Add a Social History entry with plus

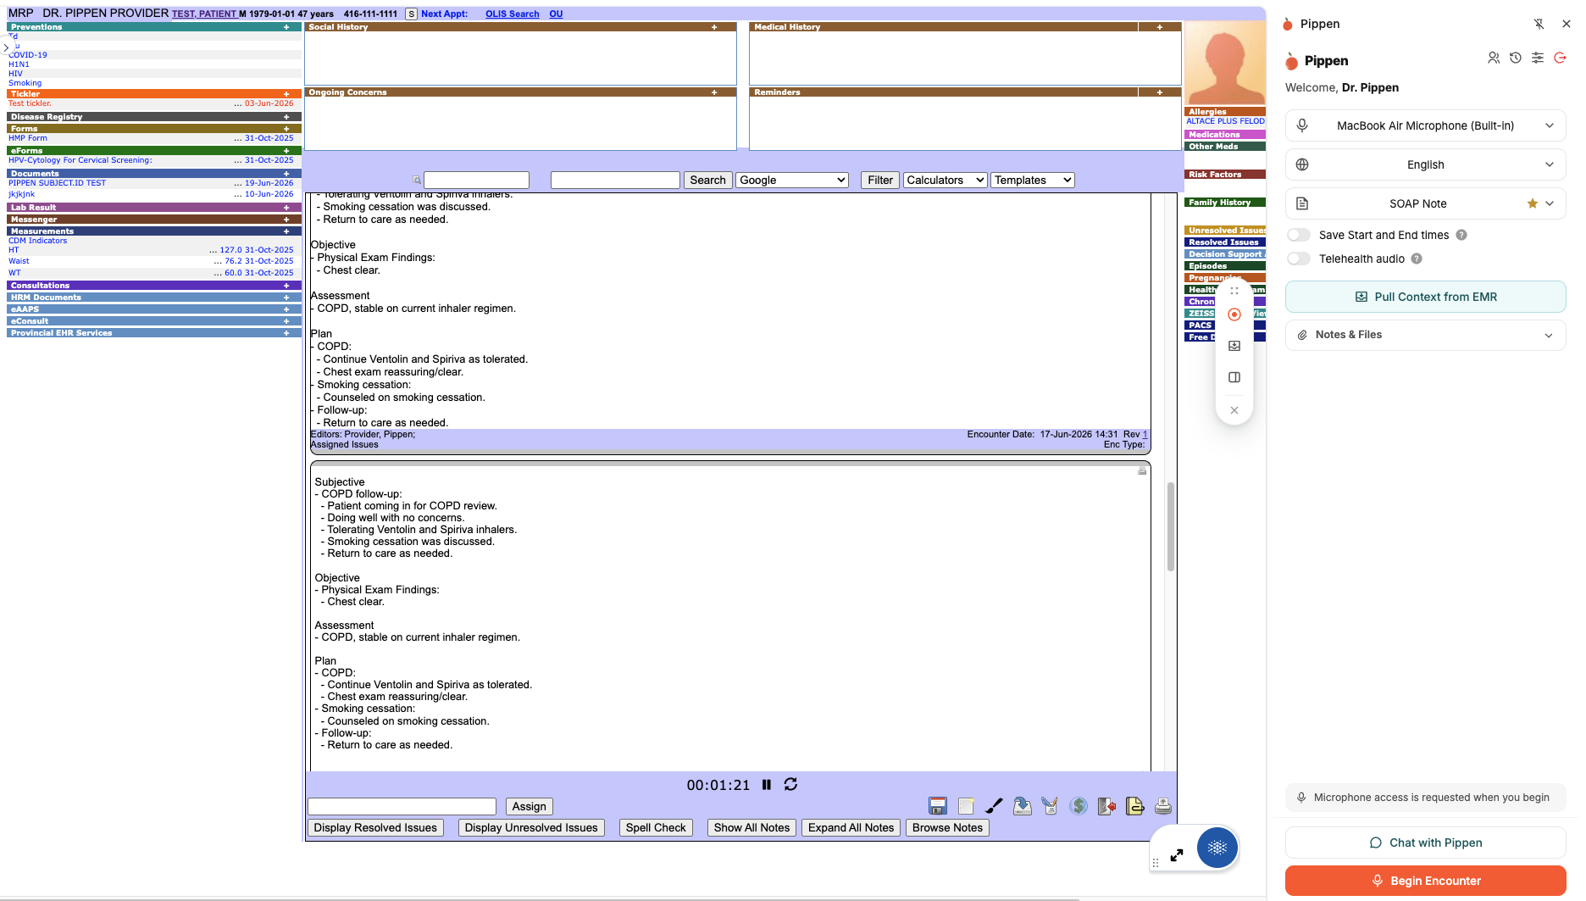[714, 27]
